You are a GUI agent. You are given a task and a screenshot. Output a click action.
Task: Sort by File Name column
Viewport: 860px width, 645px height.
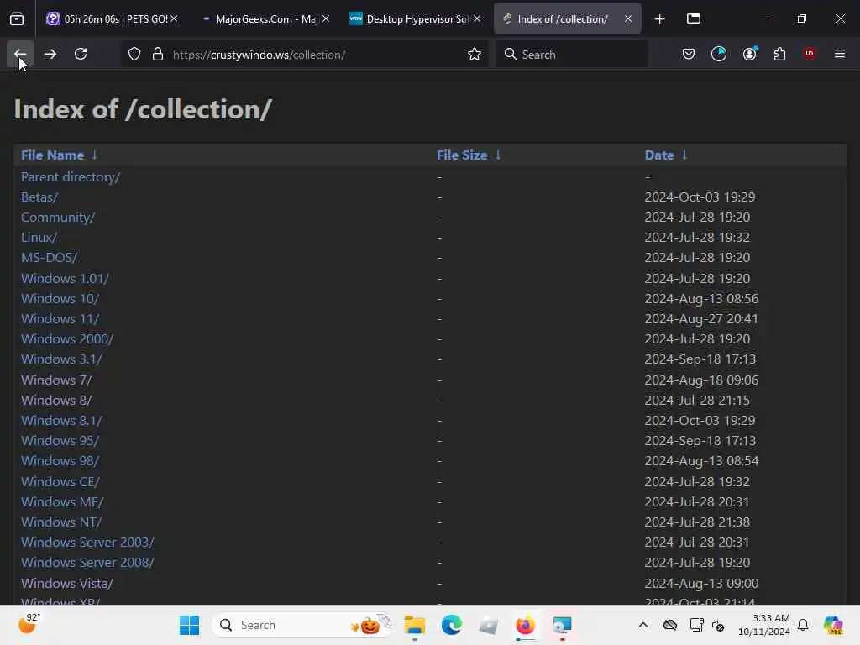52,155
